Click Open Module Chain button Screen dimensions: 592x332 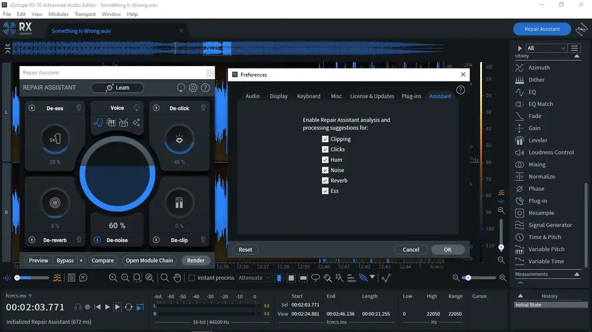tap(149, 261)
